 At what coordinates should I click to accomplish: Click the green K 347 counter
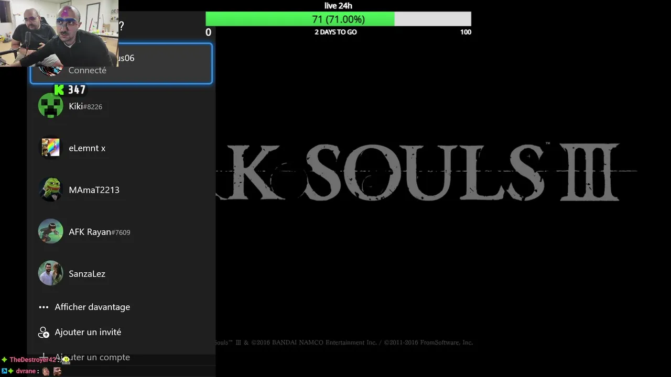[70, 90]
